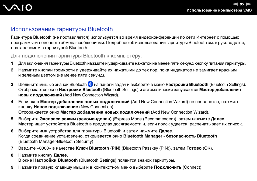Click step number 7 in the list
257x181 pixels.
[12, 148]
